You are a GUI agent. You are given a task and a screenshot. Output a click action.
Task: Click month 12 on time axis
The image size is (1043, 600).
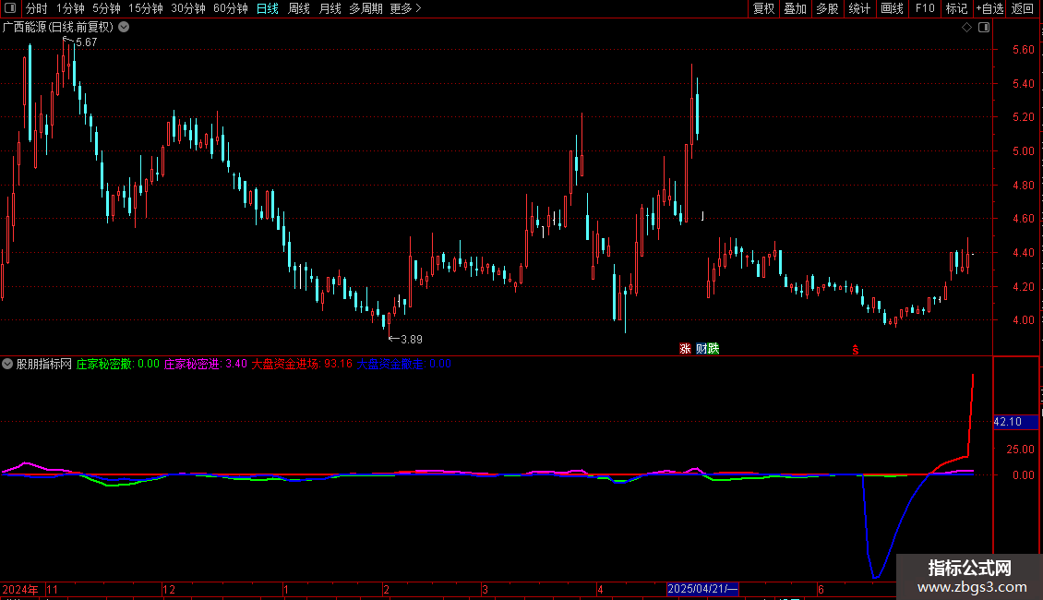coord(169,590)
